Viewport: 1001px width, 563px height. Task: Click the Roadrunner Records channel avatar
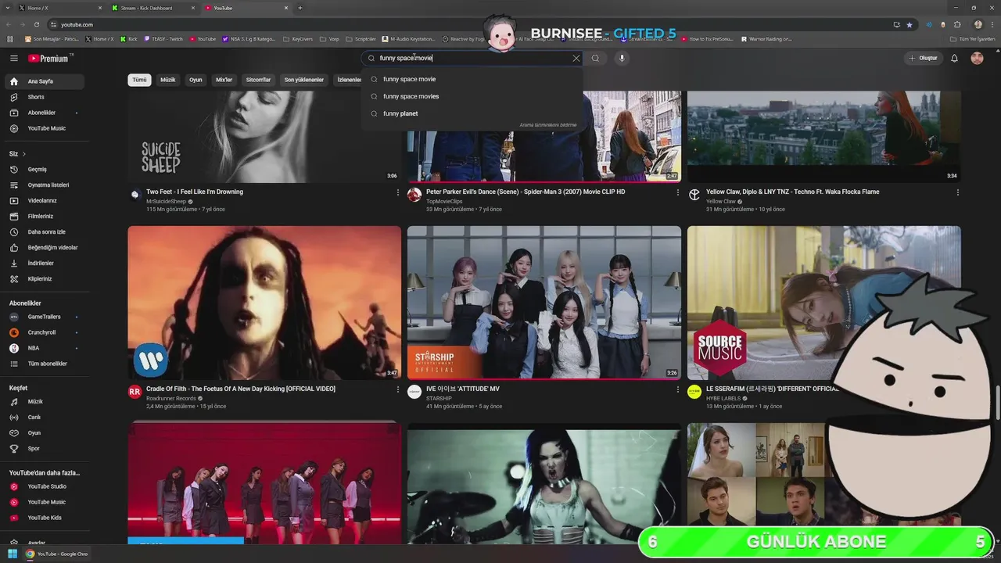coord(135,392)
